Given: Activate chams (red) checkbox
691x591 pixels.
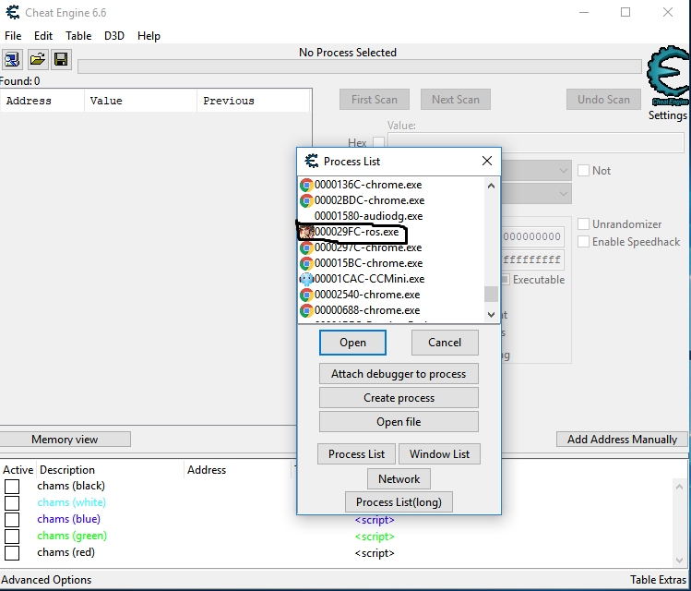Looking at the screenshot, I should click(x=12, y=553).
